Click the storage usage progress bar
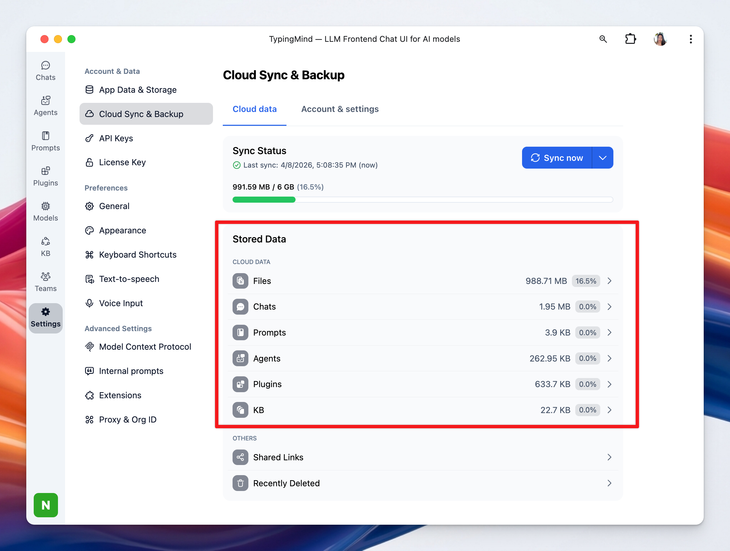730x551 pixels. [x=422, y=200]
